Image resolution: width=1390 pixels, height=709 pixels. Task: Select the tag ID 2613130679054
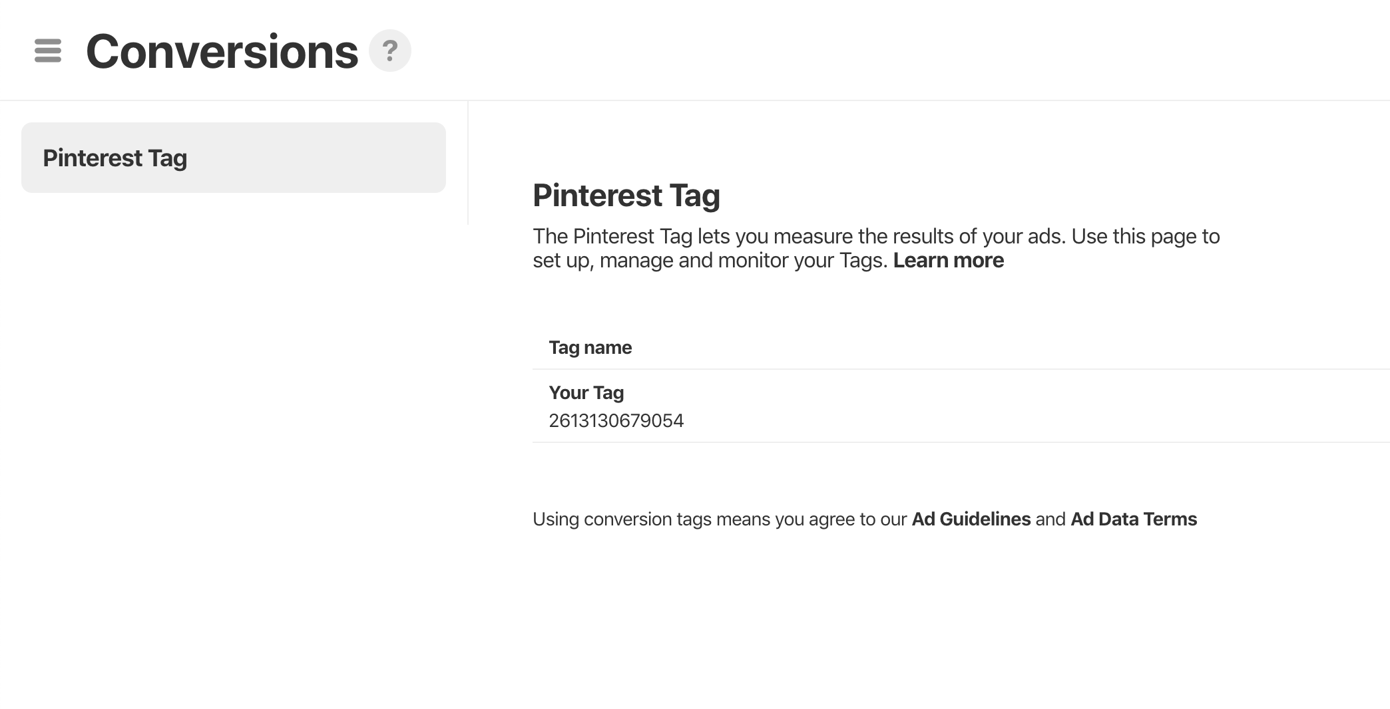tap(616, 420)
